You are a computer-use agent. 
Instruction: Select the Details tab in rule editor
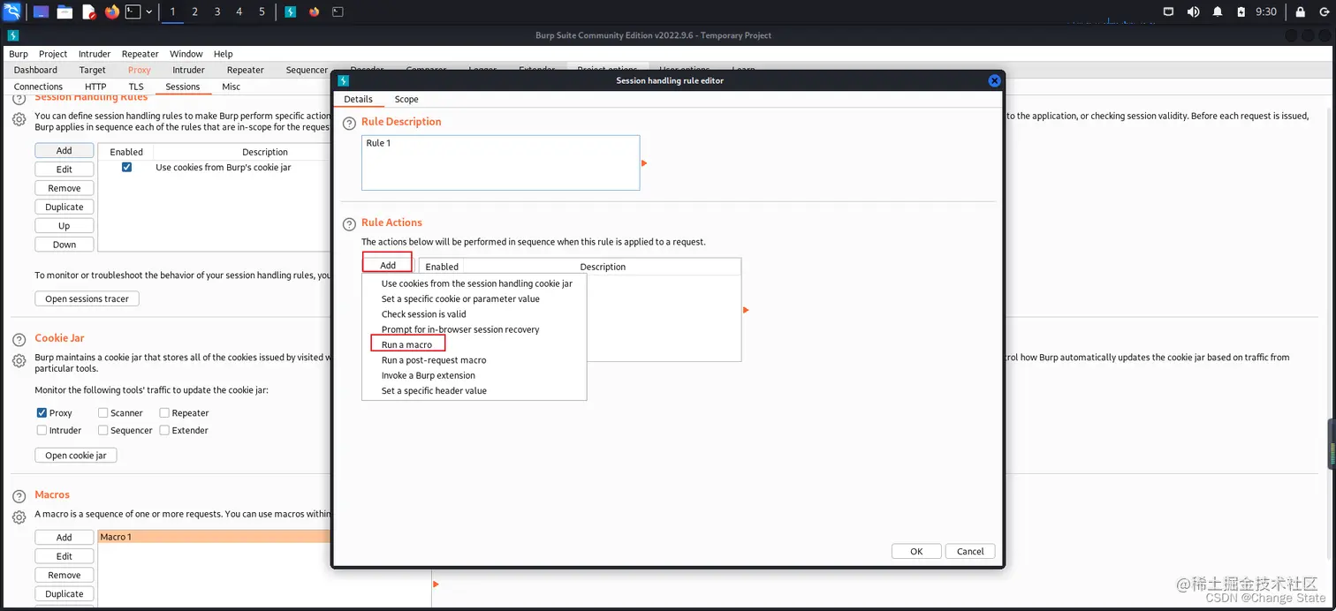pyautogui.click(x=358, y=99)
